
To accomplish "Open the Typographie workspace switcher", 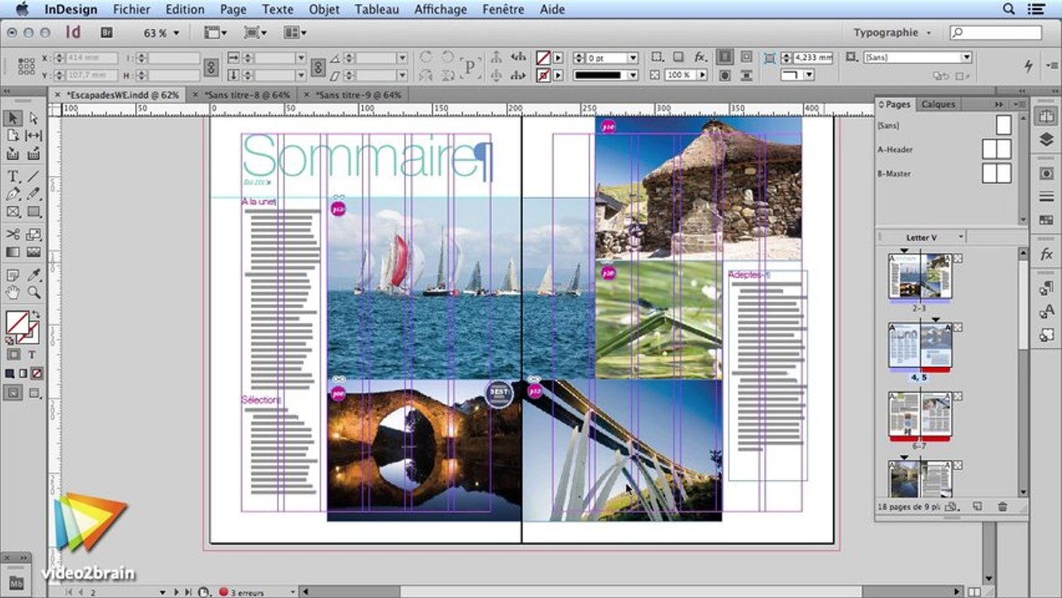I will pyautogui.click(x=892, y=32).
